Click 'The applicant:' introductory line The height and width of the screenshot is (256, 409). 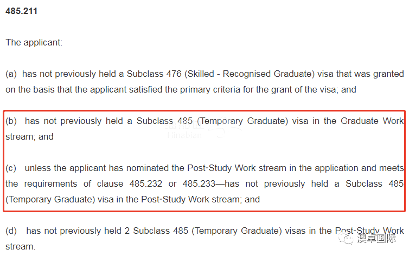click(x=34, y=42)
